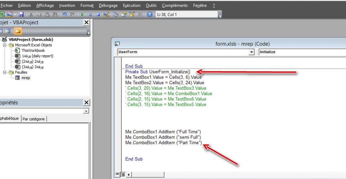Redo the last undone action

72,14
